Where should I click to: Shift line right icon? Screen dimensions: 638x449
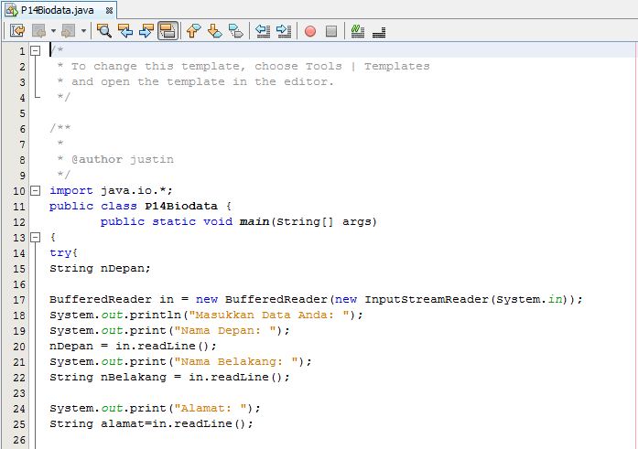[284, 31]
